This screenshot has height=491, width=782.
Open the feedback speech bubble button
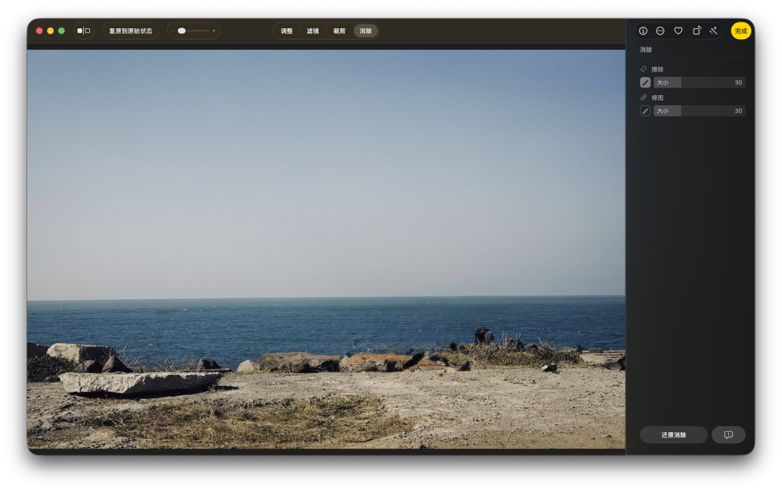pos(728,435)
